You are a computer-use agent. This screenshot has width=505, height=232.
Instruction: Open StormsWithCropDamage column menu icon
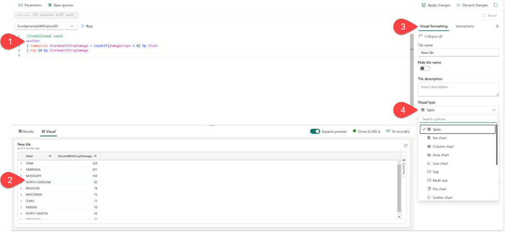tap(95, 156)
